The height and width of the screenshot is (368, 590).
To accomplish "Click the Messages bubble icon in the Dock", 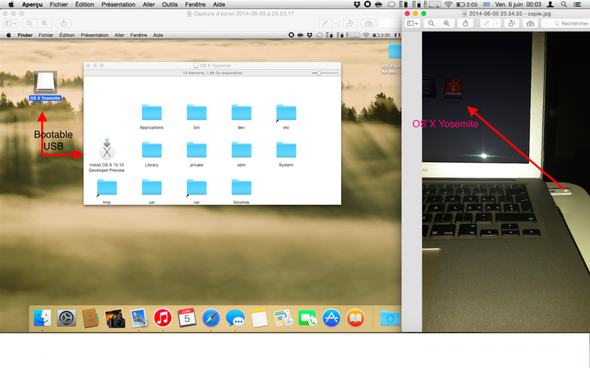I will coord(235,318).
